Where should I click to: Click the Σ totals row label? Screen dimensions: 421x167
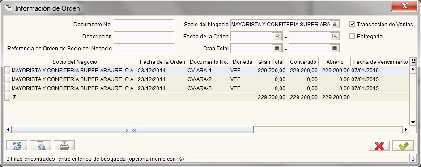point(14,97)
